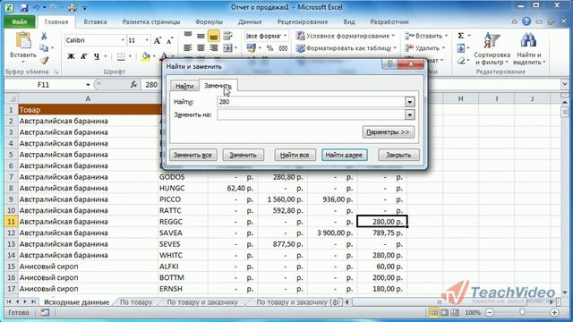
Task: Open the Данные ribbon tab
Action: (250, 21)
